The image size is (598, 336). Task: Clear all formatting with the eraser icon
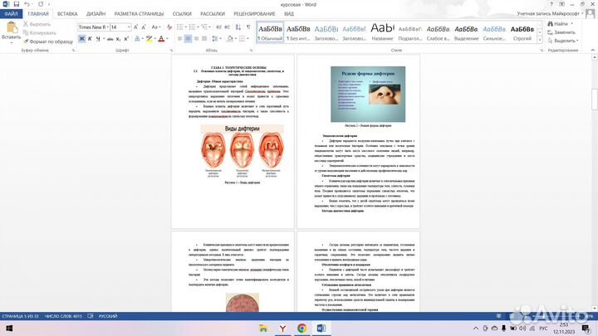click(169, 27)
